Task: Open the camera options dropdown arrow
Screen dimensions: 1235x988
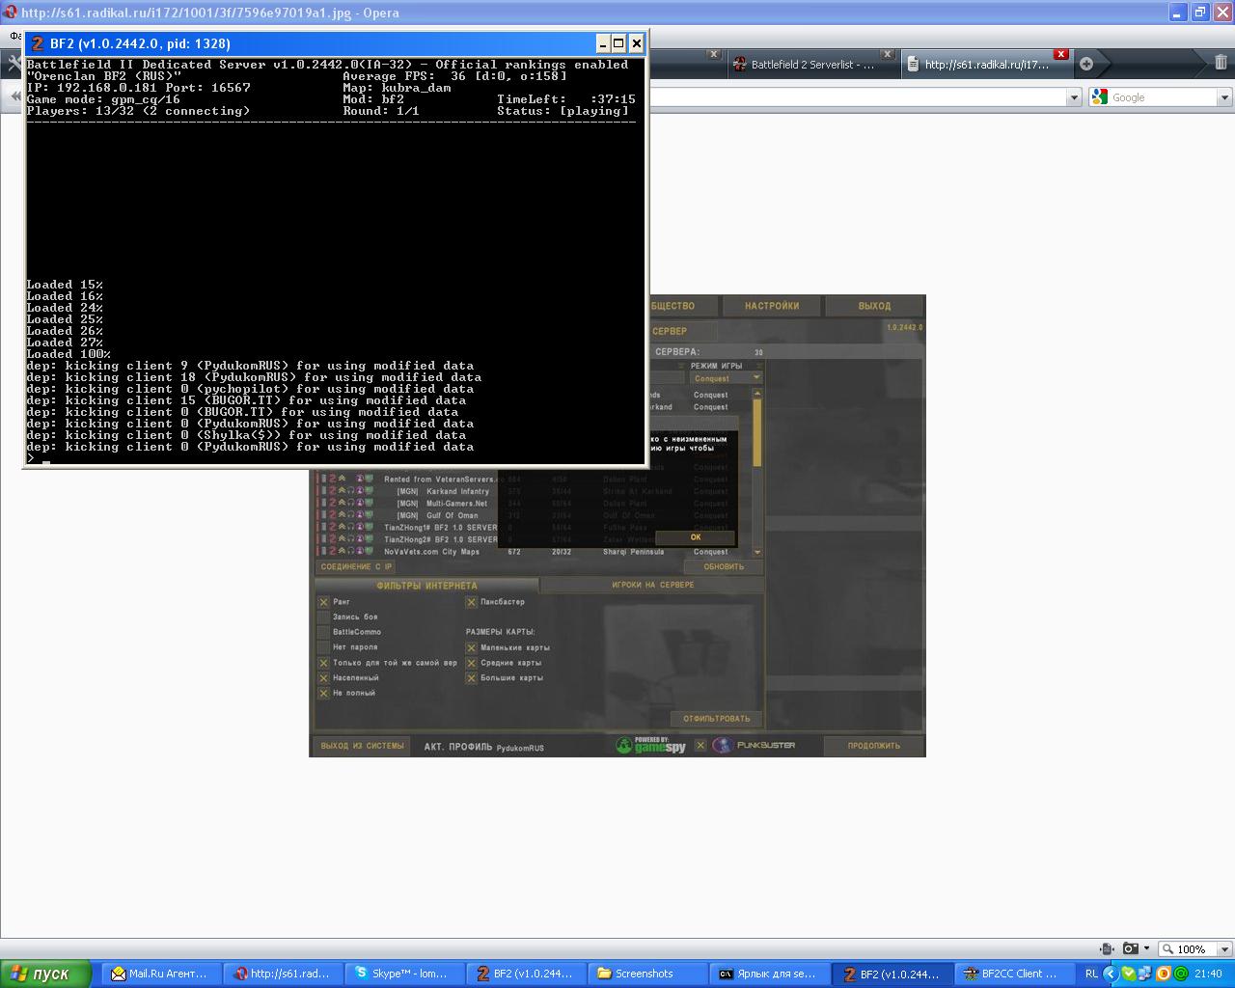Action: click(1146, 948)
